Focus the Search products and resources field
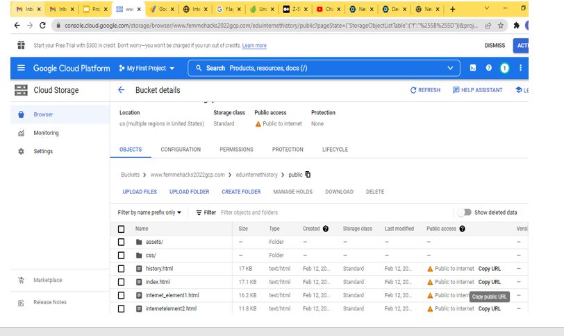 (324, 68)
